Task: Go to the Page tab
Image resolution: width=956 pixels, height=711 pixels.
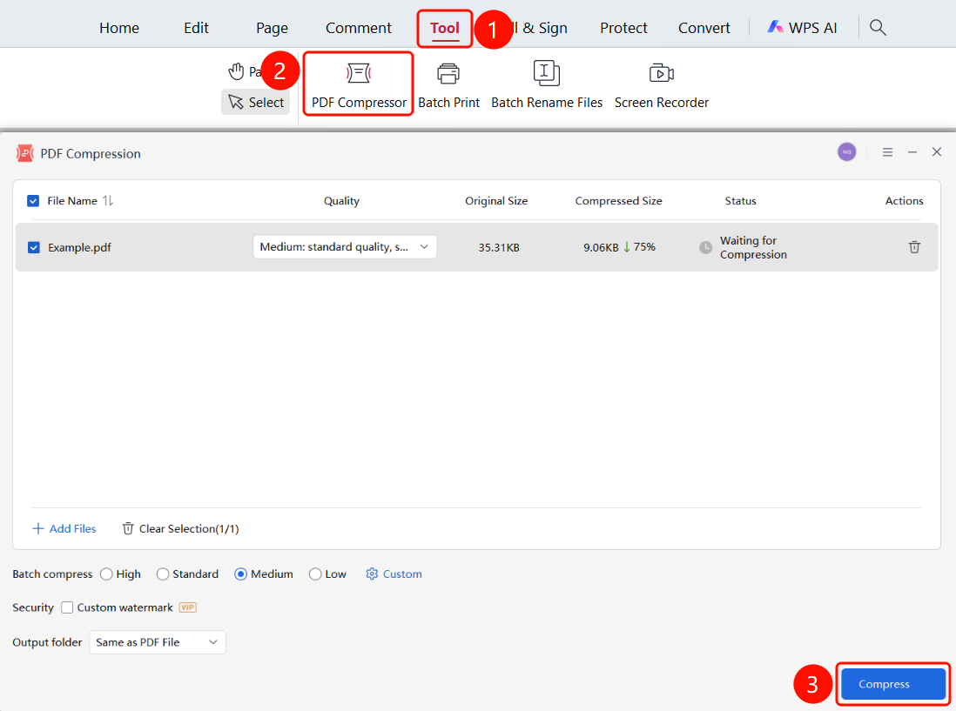Action: (x=272, y=28)
